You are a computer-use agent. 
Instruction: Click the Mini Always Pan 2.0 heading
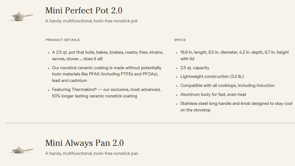[84, 143]
